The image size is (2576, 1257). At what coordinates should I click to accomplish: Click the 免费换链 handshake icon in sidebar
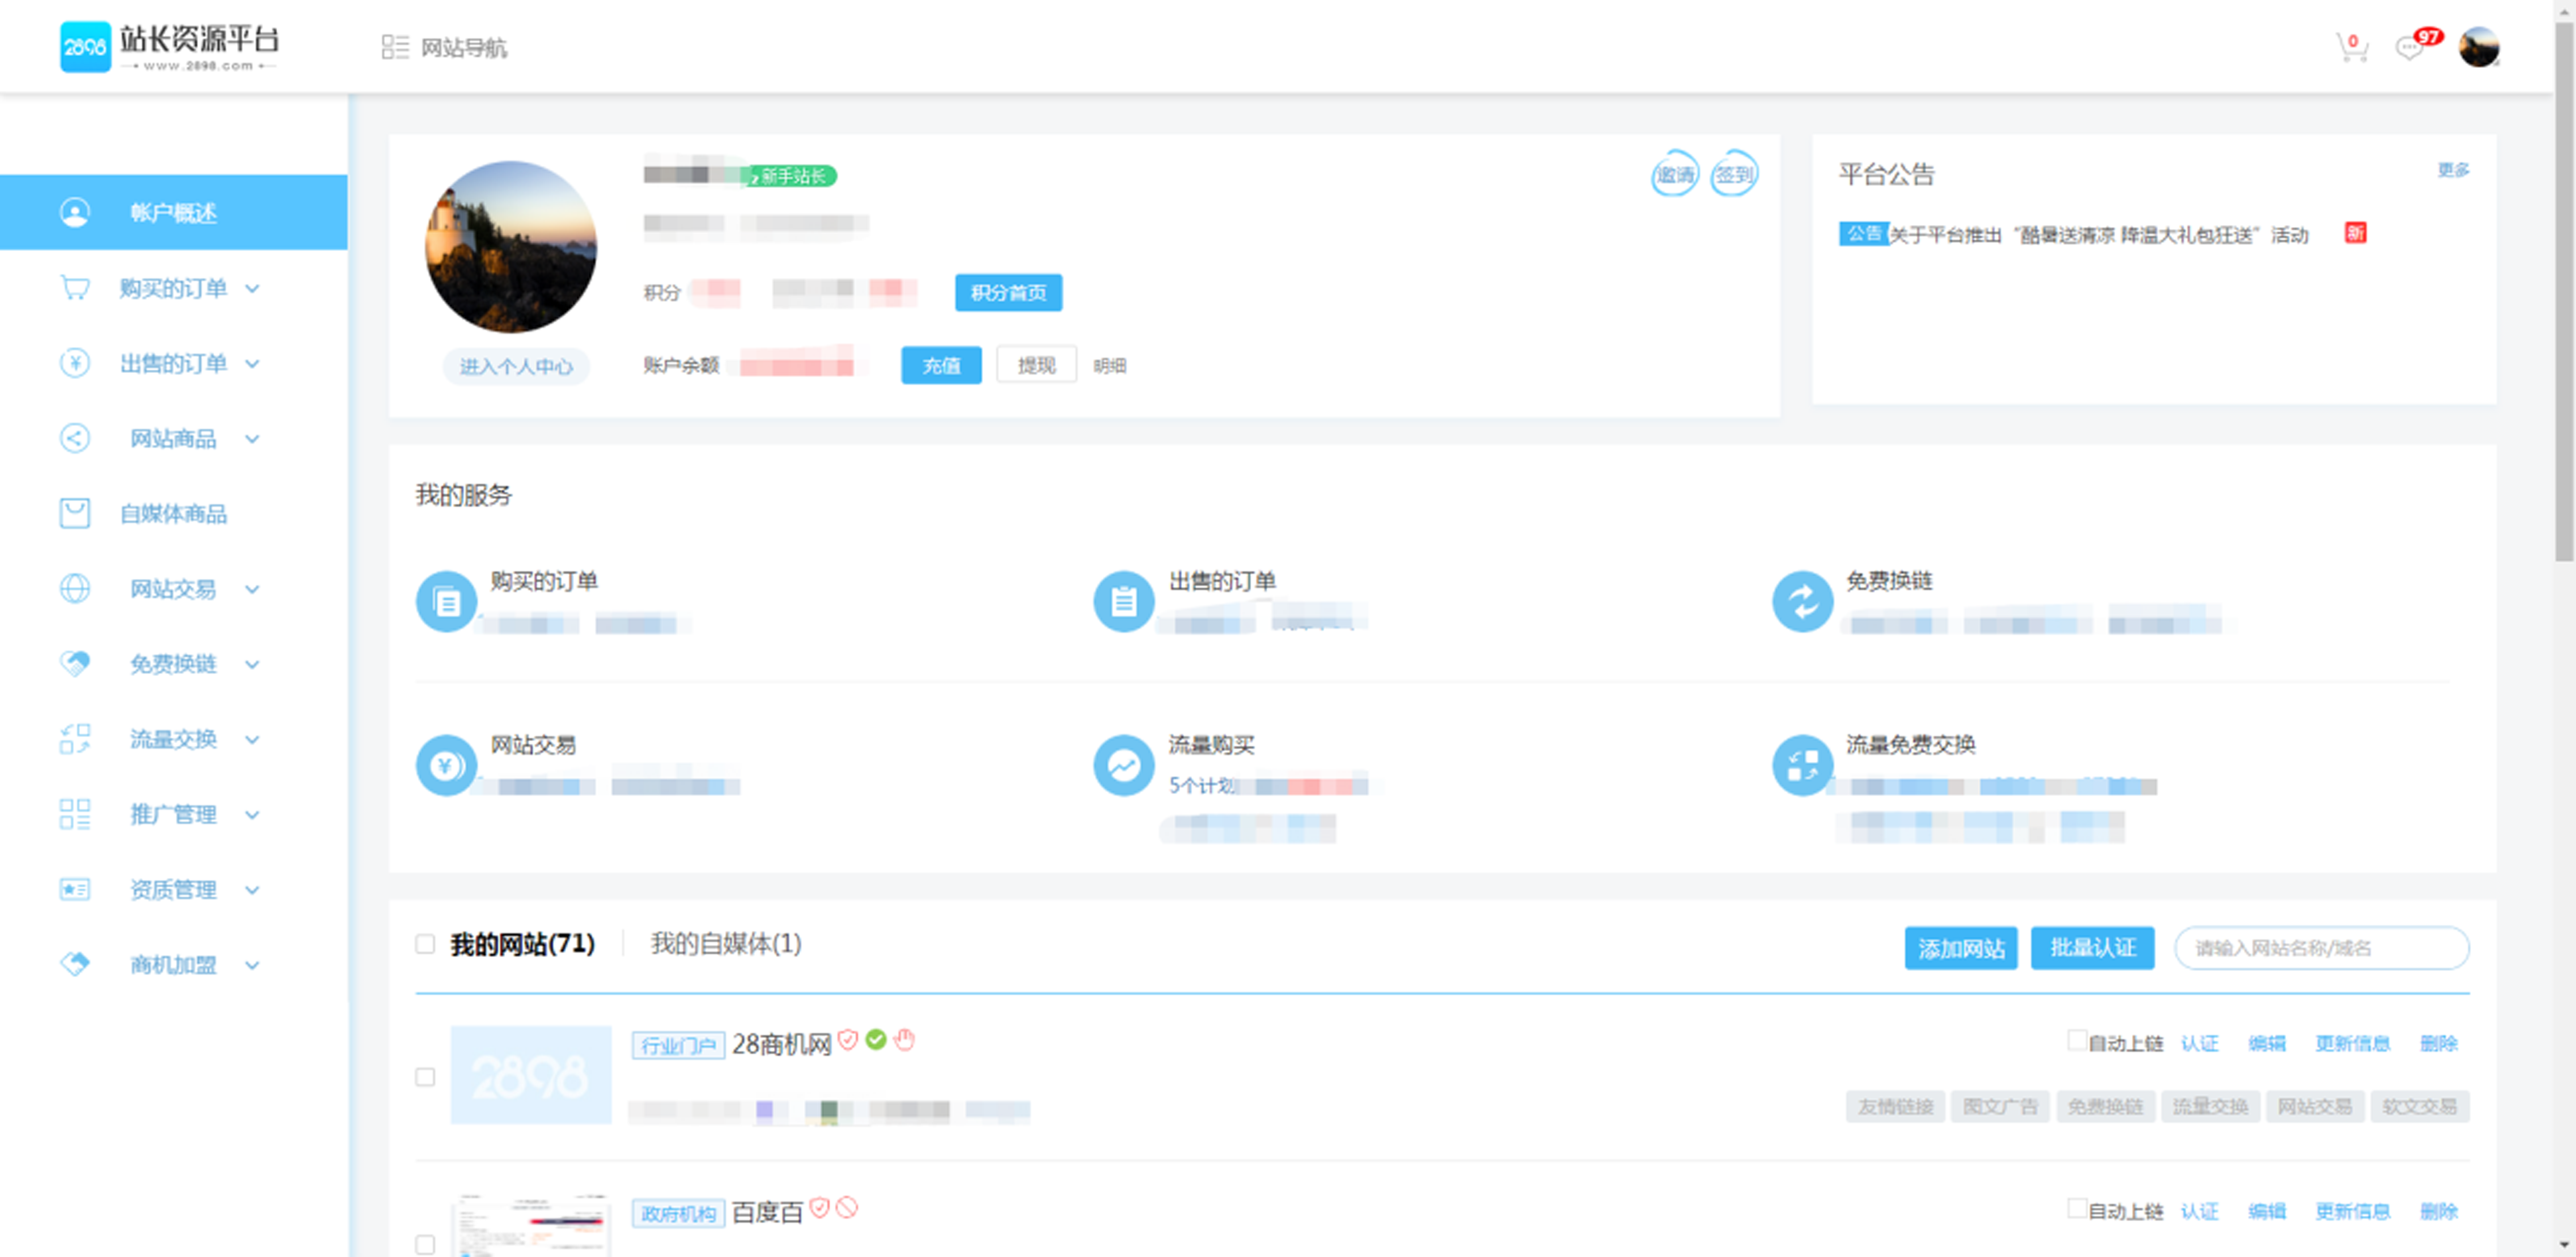(x=75, y=663)
